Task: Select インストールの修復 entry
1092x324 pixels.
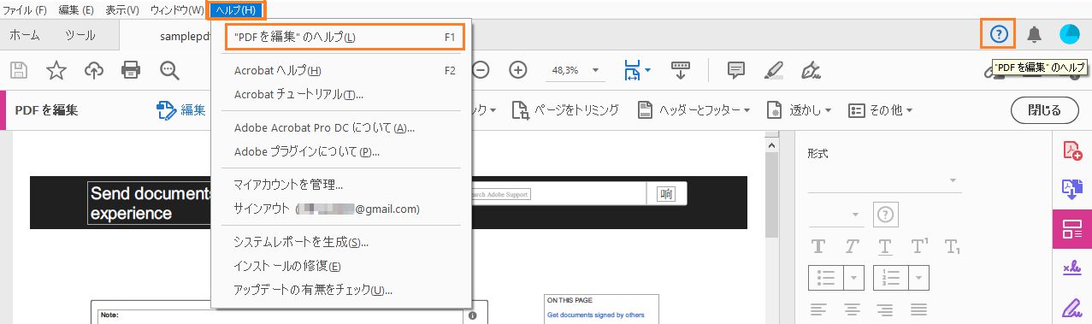Action: tap(341, 266)
